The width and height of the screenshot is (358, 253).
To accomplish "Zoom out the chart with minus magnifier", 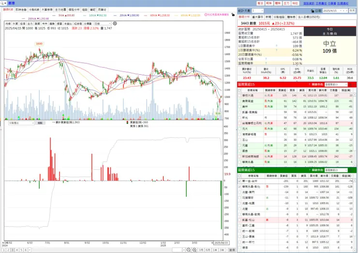I will (189, 250).
